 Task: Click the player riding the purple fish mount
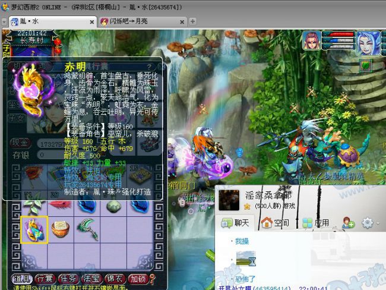(208, 153)
